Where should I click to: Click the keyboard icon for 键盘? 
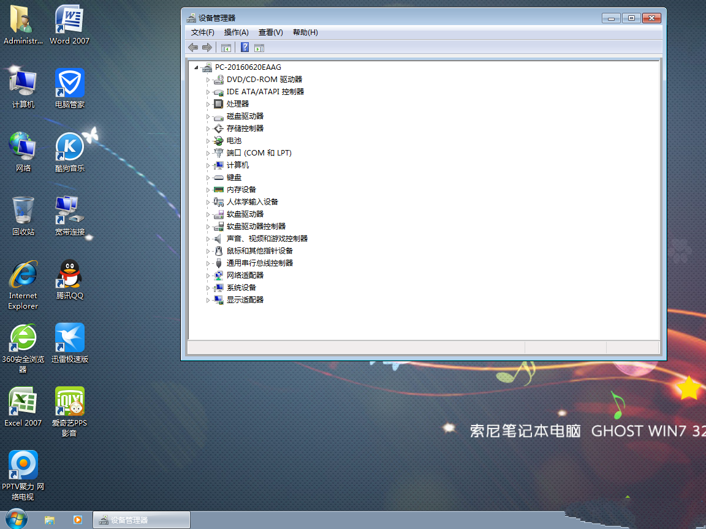click(x=218, y=177)
